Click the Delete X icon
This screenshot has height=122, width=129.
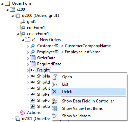tap(54, 92)
